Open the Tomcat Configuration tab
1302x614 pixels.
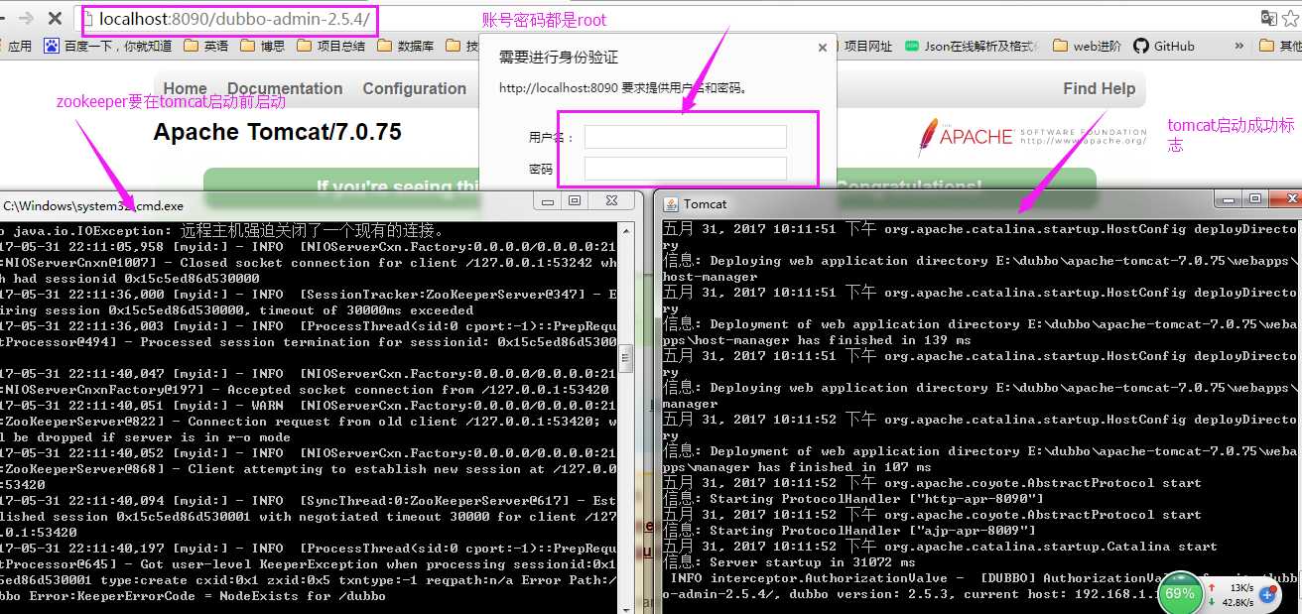click(x=414, y=88)
